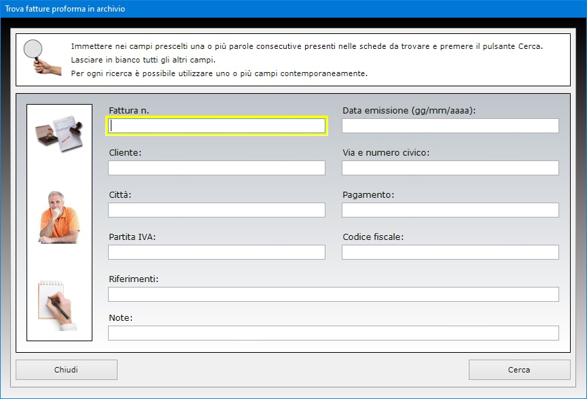The image size is (587, 399).
Task: Click the hand writing on notepad icon
Action: point(58,305)
